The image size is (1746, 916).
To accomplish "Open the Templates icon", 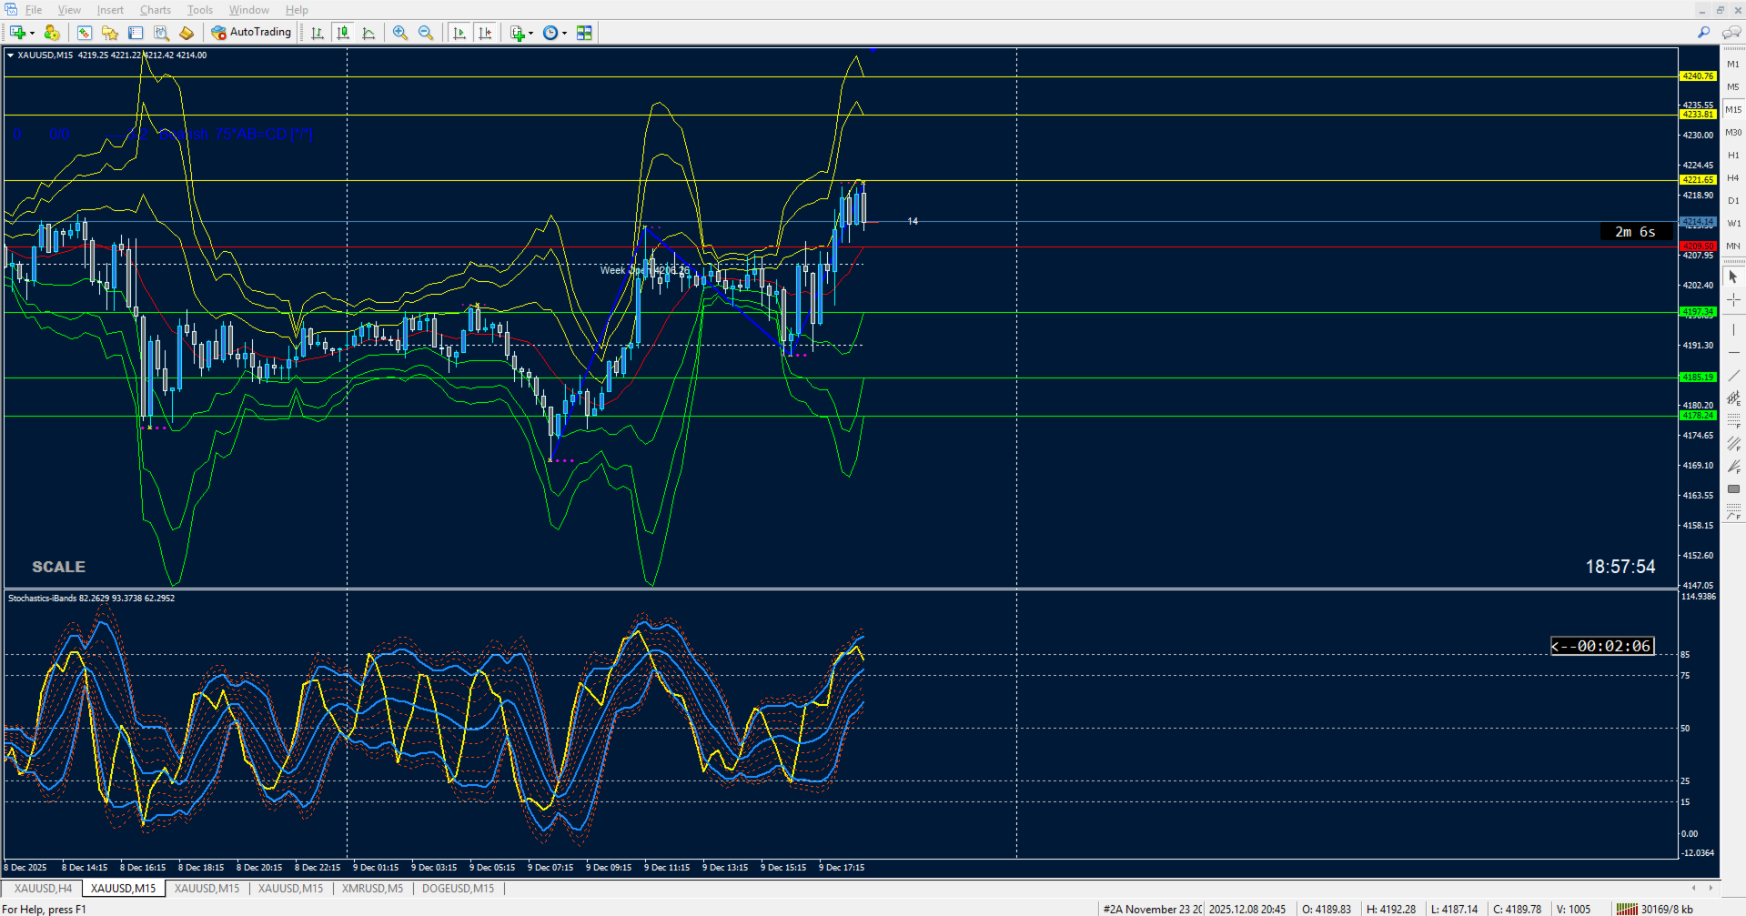I will (584, 33).
